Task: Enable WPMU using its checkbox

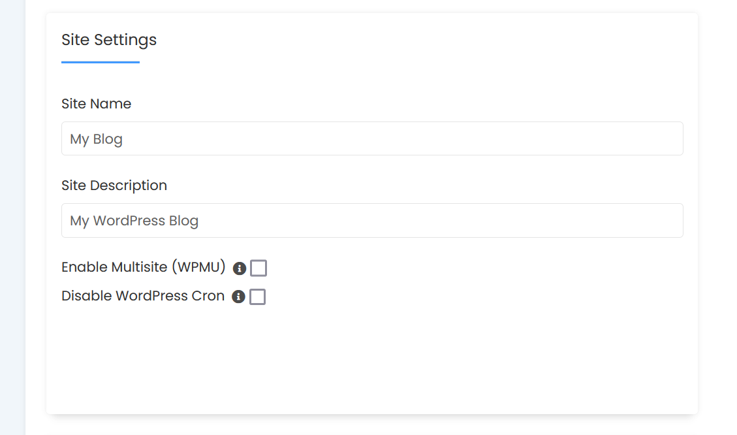Action: (x=259, y=268)
